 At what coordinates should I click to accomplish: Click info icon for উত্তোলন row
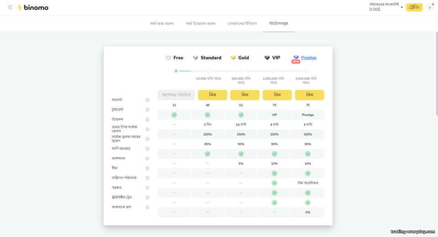147,119
